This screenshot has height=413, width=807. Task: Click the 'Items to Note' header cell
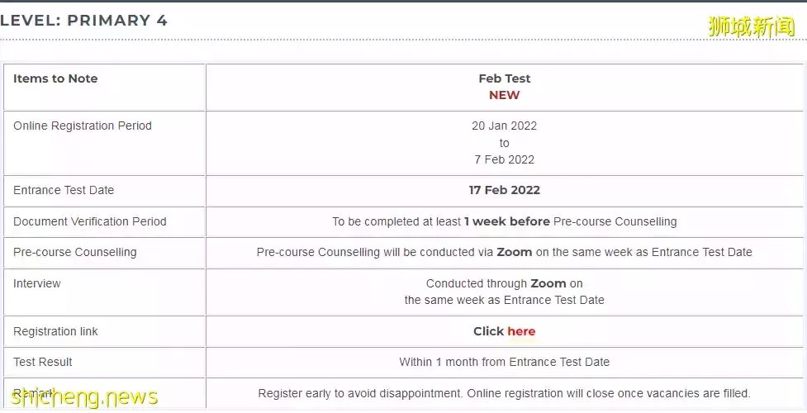click(x=55, y=78)
